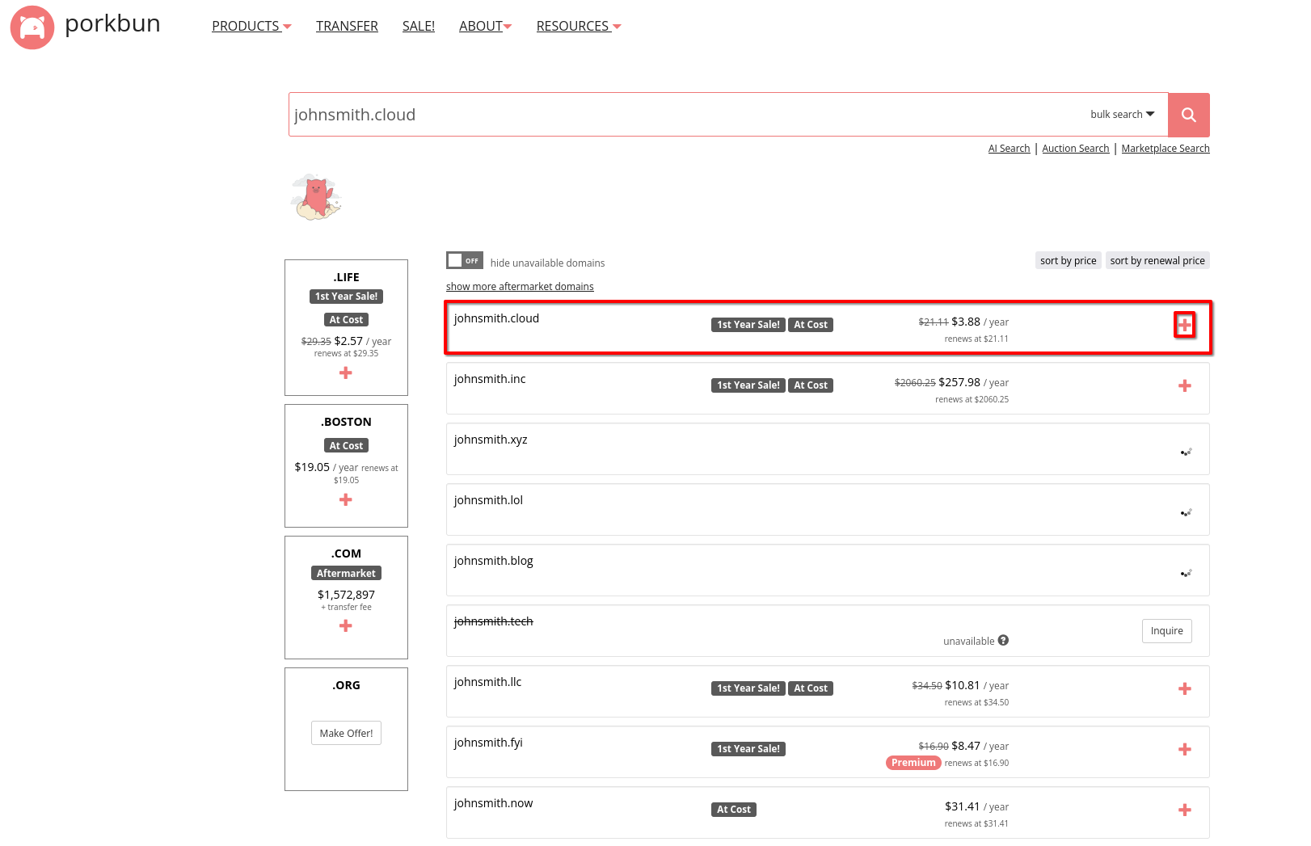Add johnsmith.now to cart with plus icon
The image size is (1311, 846).
pos(1184,810)
